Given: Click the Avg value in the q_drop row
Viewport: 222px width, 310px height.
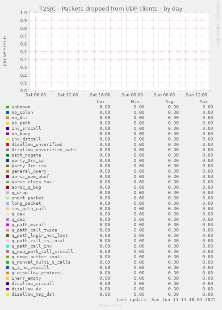Looking at the screenshot, I should coord(173,193).
